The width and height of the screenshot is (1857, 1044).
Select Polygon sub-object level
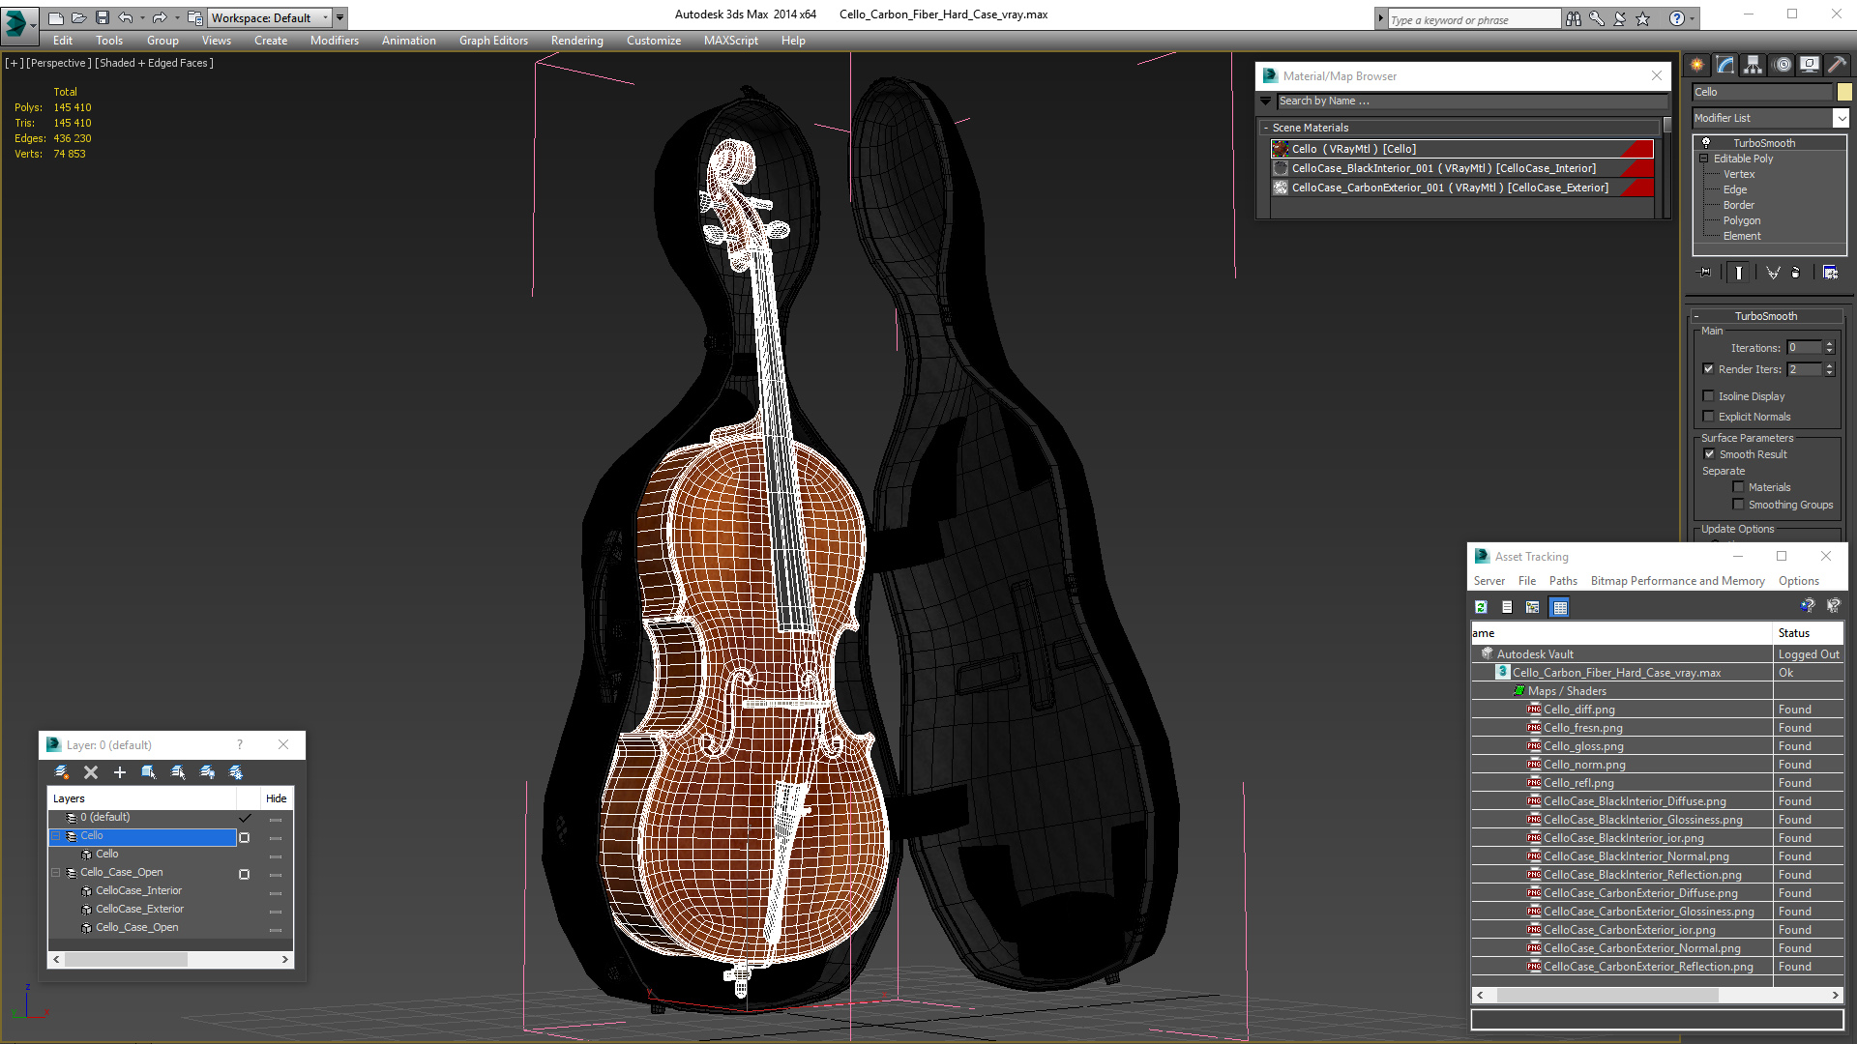(x=1741, y=220)
